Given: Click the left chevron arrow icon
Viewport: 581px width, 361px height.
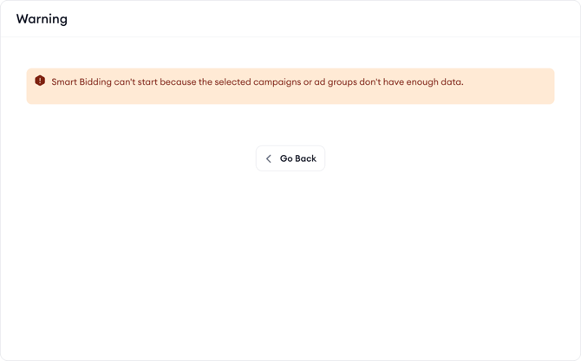Looking at the screenshot, I should click(269, 158).
